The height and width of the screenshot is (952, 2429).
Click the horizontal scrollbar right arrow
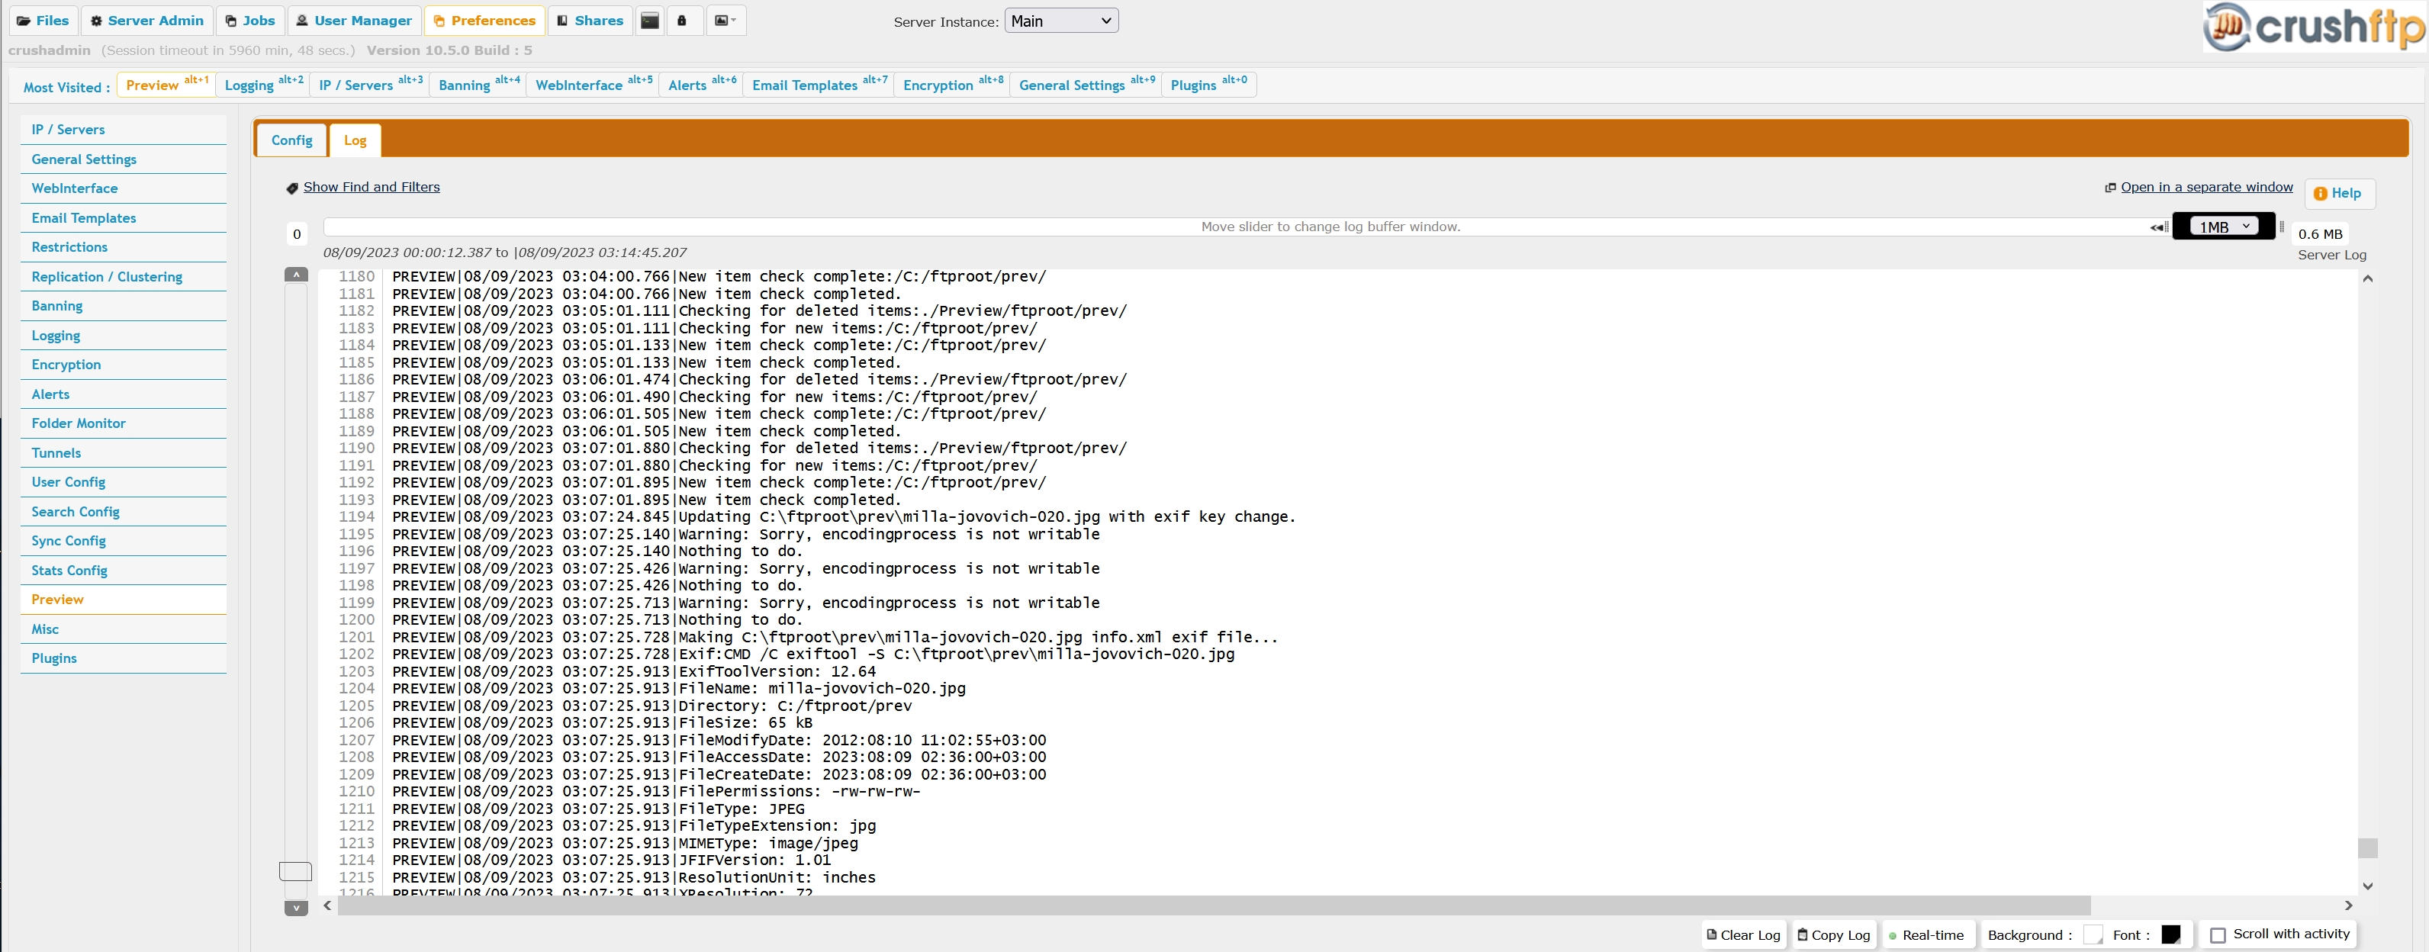tap(2348, 905)
